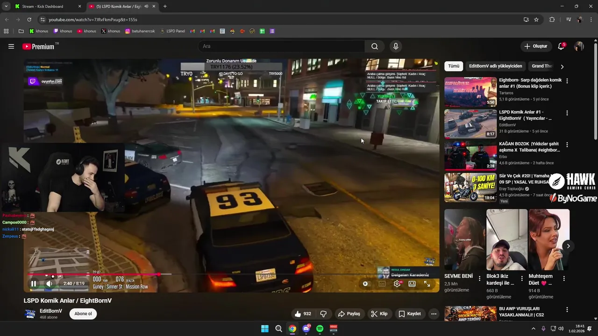Select the 'Grand The' filter chip

[542, 66]
